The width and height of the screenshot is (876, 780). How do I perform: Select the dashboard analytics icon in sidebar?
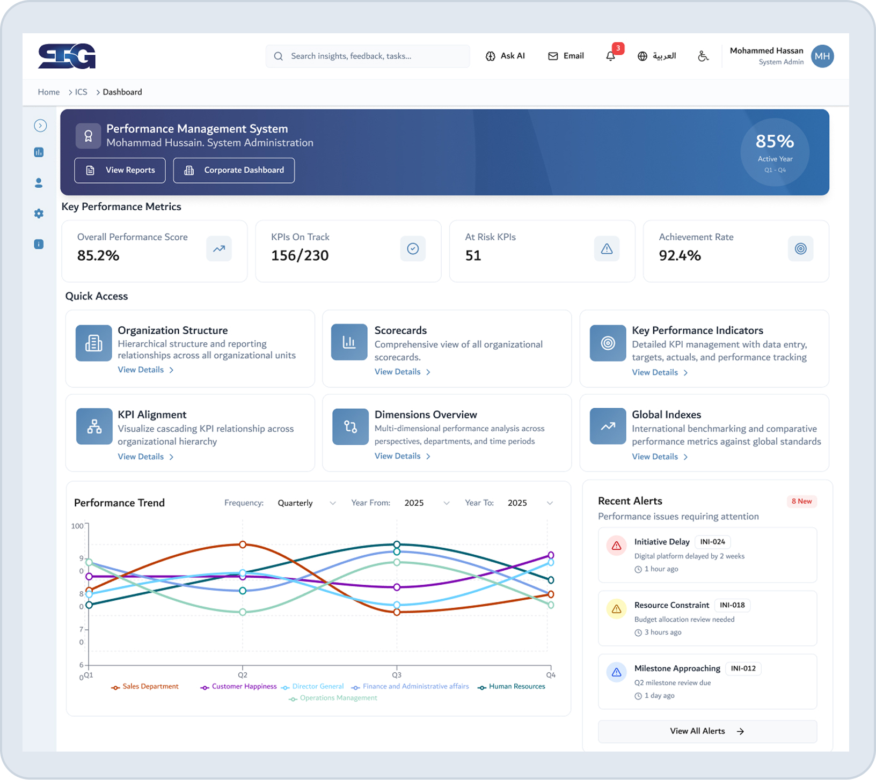click(39, 152)
